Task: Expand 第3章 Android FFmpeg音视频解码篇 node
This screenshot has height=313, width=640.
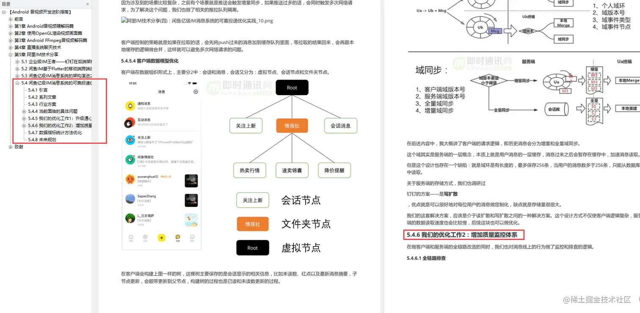Action: pyautogui.click(x=11, y=40)
